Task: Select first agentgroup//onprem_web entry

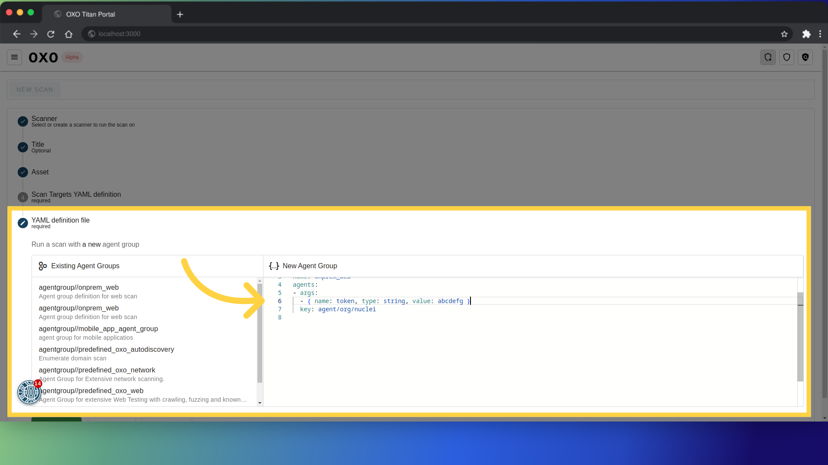Action: pos(144,291)
